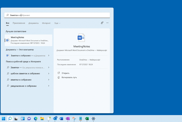The width and height of the screenshot is (182, 122).
Task: Click MeetingNotes title in preview pane
Action: 82,46
